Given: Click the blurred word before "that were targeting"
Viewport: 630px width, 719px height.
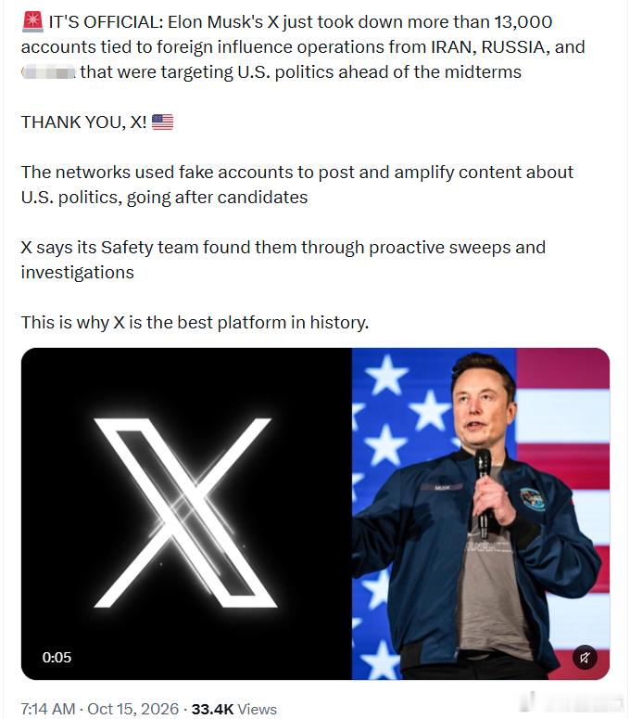Looking at the screenshot, I should click(x=48, y=72).
